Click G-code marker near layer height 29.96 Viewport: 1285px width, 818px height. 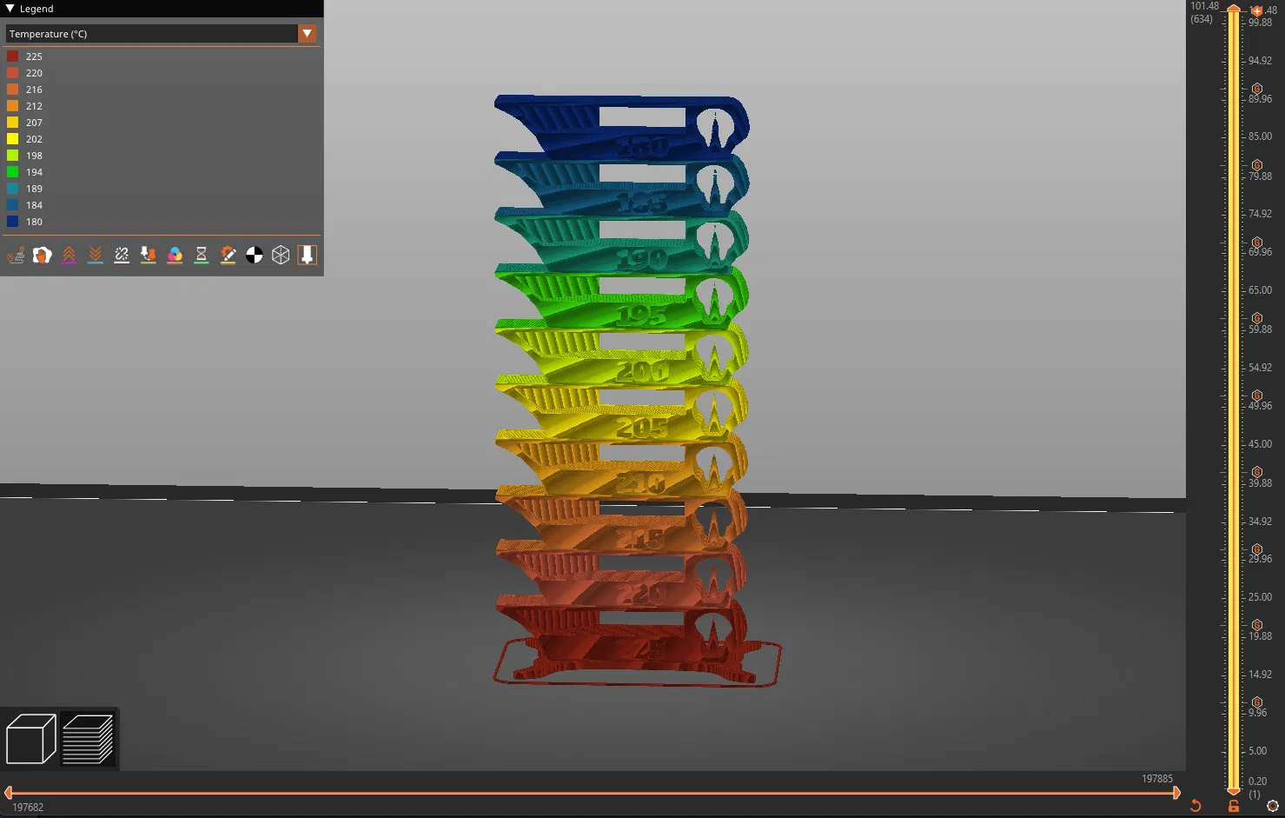tap(1257, 549)
